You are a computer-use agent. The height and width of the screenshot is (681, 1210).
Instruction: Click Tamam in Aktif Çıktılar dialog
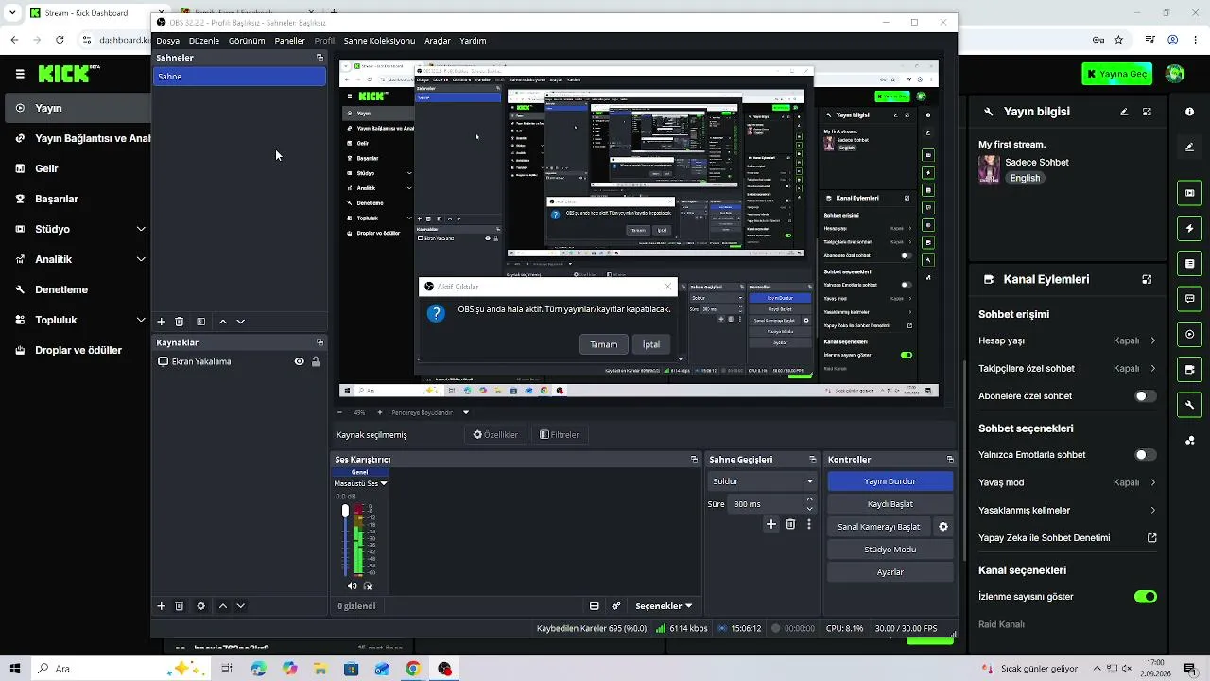click(603, 344)
